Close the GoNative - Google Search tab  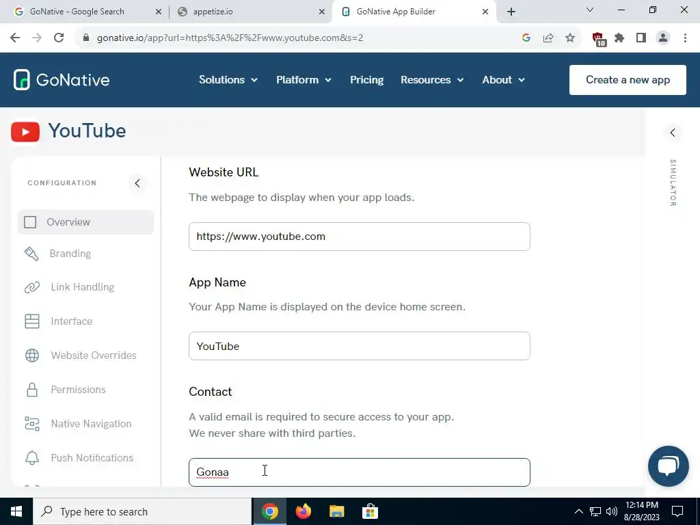tap(159, 12)
